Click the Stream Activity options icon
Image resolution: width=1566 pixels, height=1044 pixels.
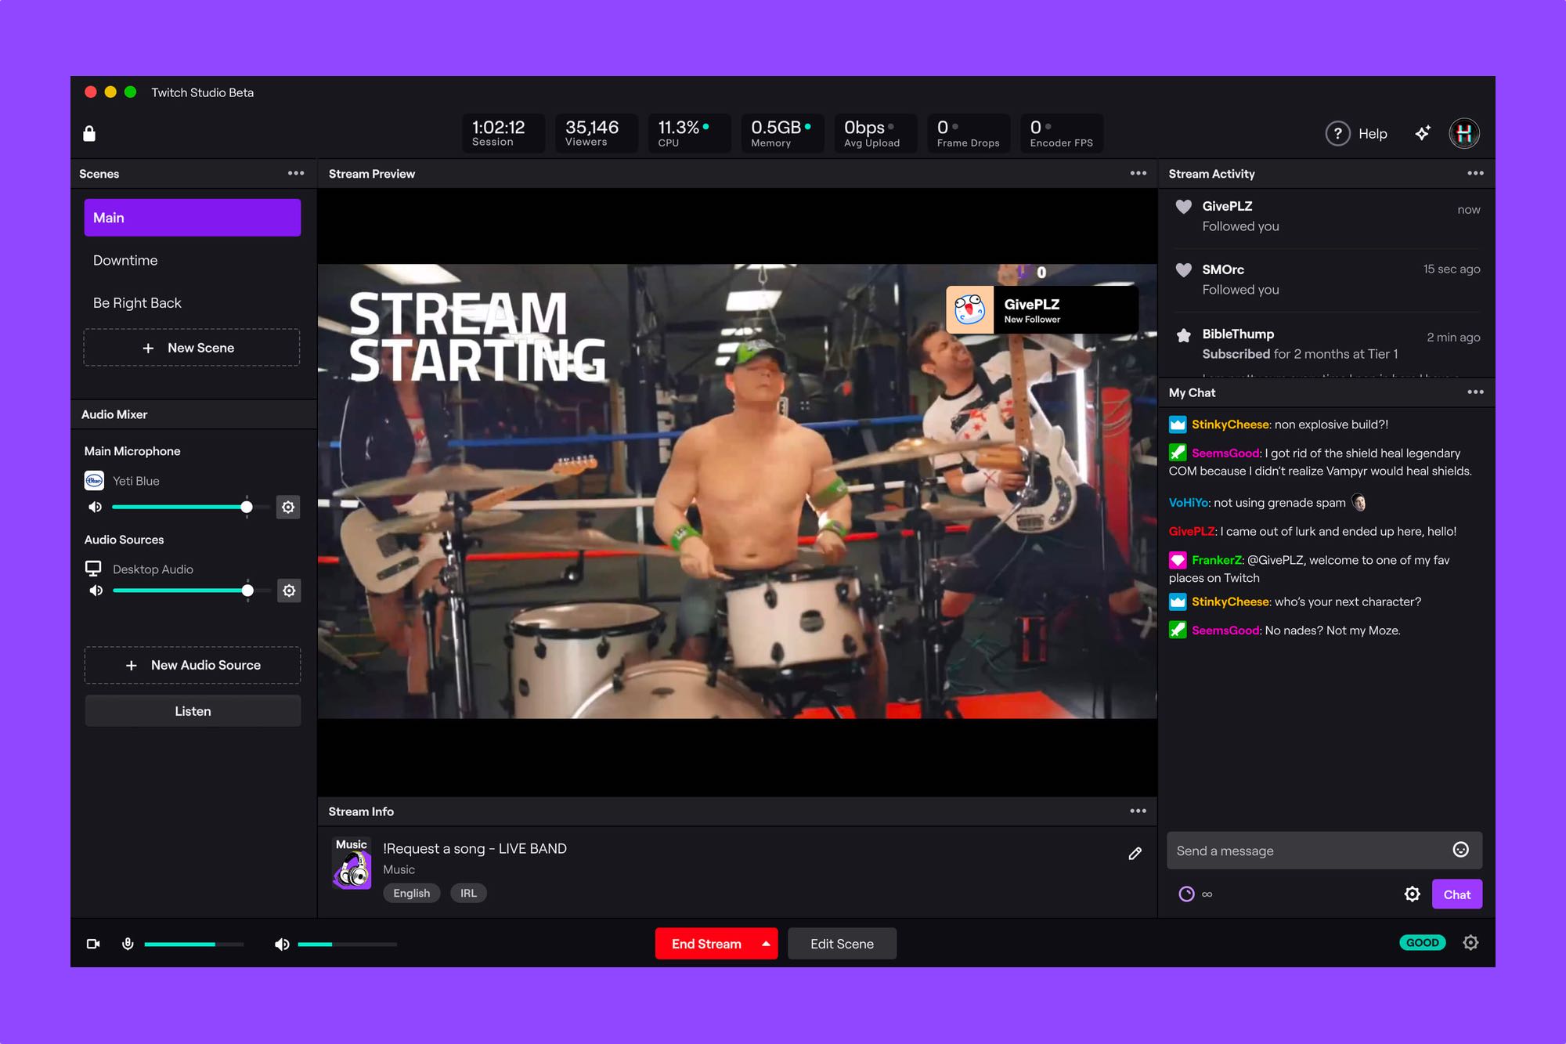coord(1473,174)
